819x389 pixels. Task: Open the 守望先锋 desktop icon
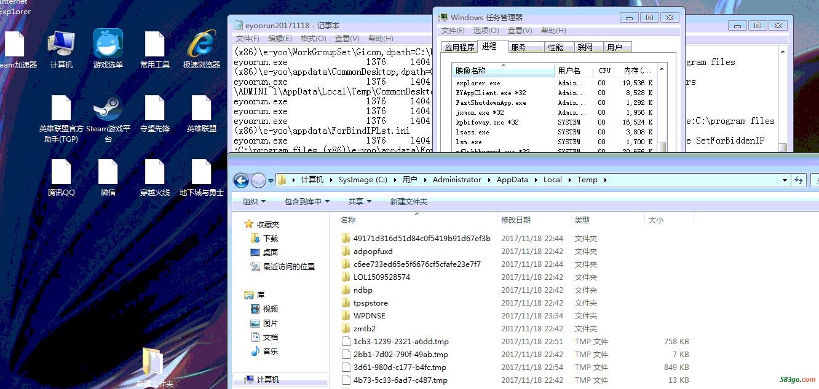click(x=155, y=114)
